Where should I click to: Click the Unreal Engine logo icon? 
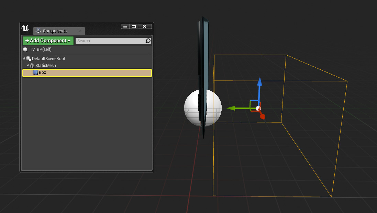click(25, 28)
